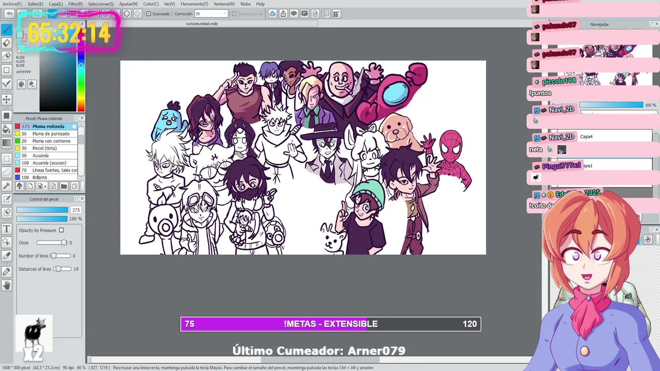Open the Capa menu
The height and width of the screenshot is (371, 660).
(x=56, y=4)
